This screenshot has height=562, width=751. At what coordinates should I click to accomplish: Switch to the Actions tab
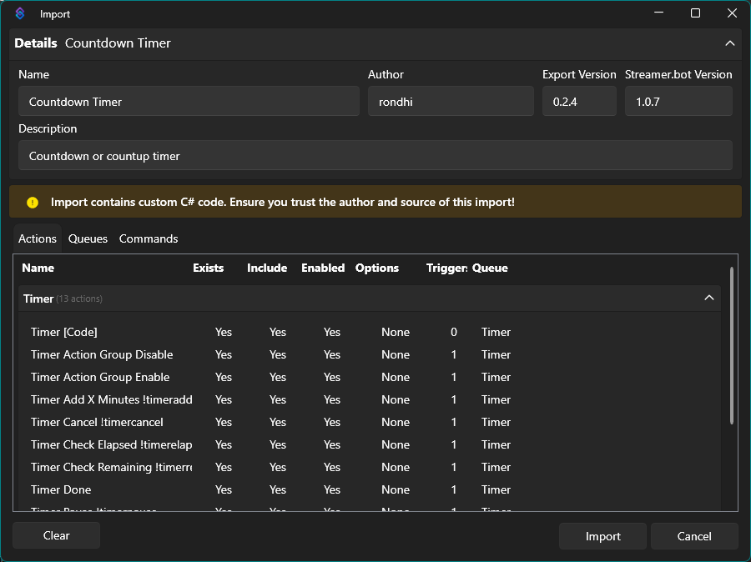click(38, 238)
